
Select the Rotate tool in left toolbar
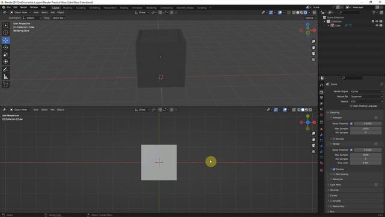pyautogui.click(x=5, y=48)
